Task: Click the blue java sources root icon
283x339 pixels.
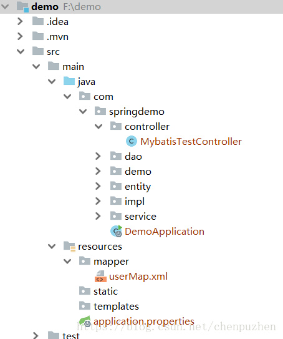Action: 69,81
